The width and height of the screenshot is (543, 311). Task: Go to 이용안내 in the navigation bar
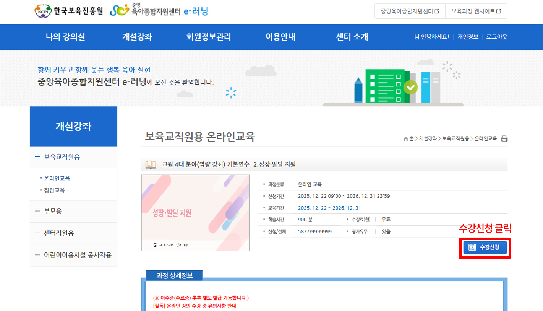[x=280, y=37]
